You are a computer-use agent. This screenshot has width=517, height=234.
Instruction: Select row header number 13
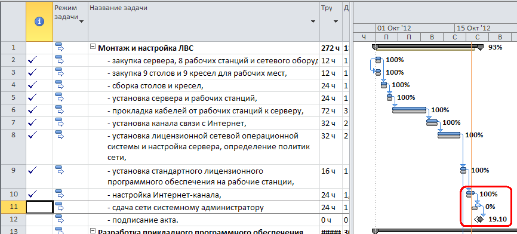(13, 230)
